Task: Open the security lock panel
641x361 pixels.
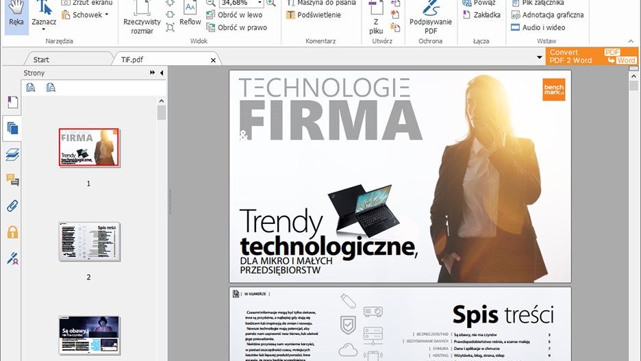Action: [13, 232]
